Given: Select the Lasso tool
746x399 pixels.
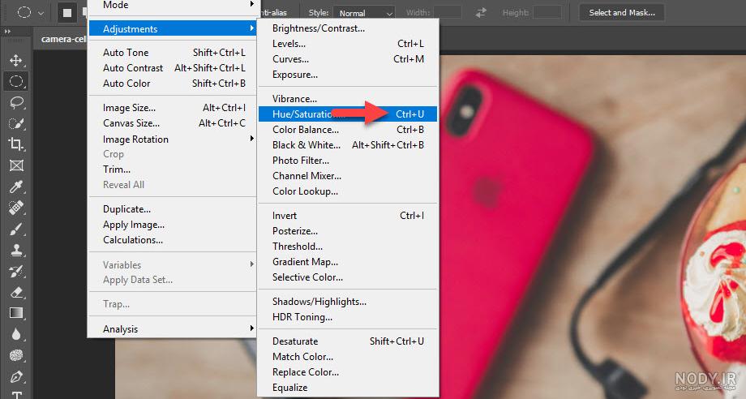Looking at the screenshot, I should pos(16,102).
